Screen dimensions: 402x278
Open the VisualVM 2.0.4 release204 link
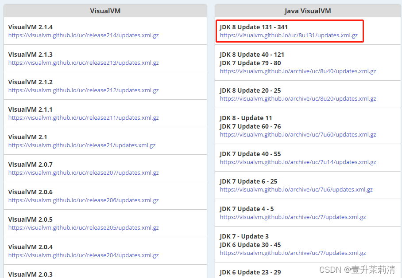coord(83,255)
